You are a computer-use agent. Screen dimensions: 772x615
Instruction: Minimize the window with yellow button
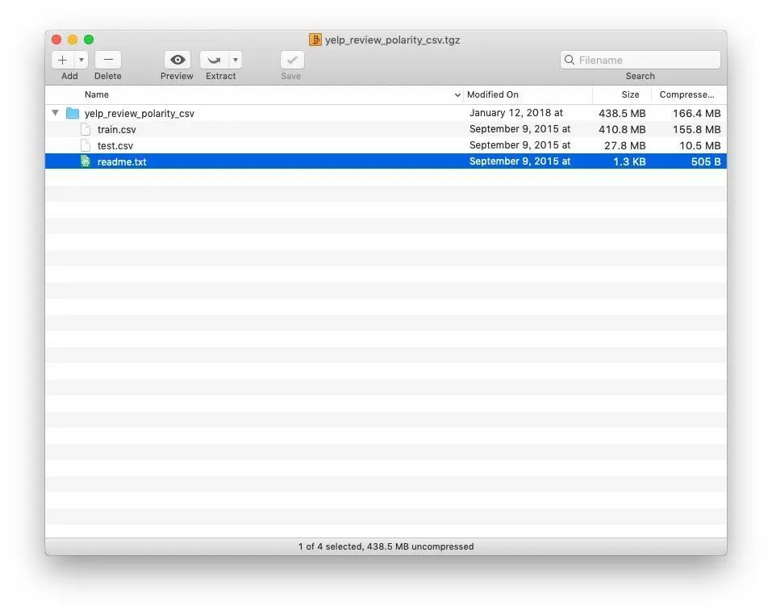[x=73, y=40]
